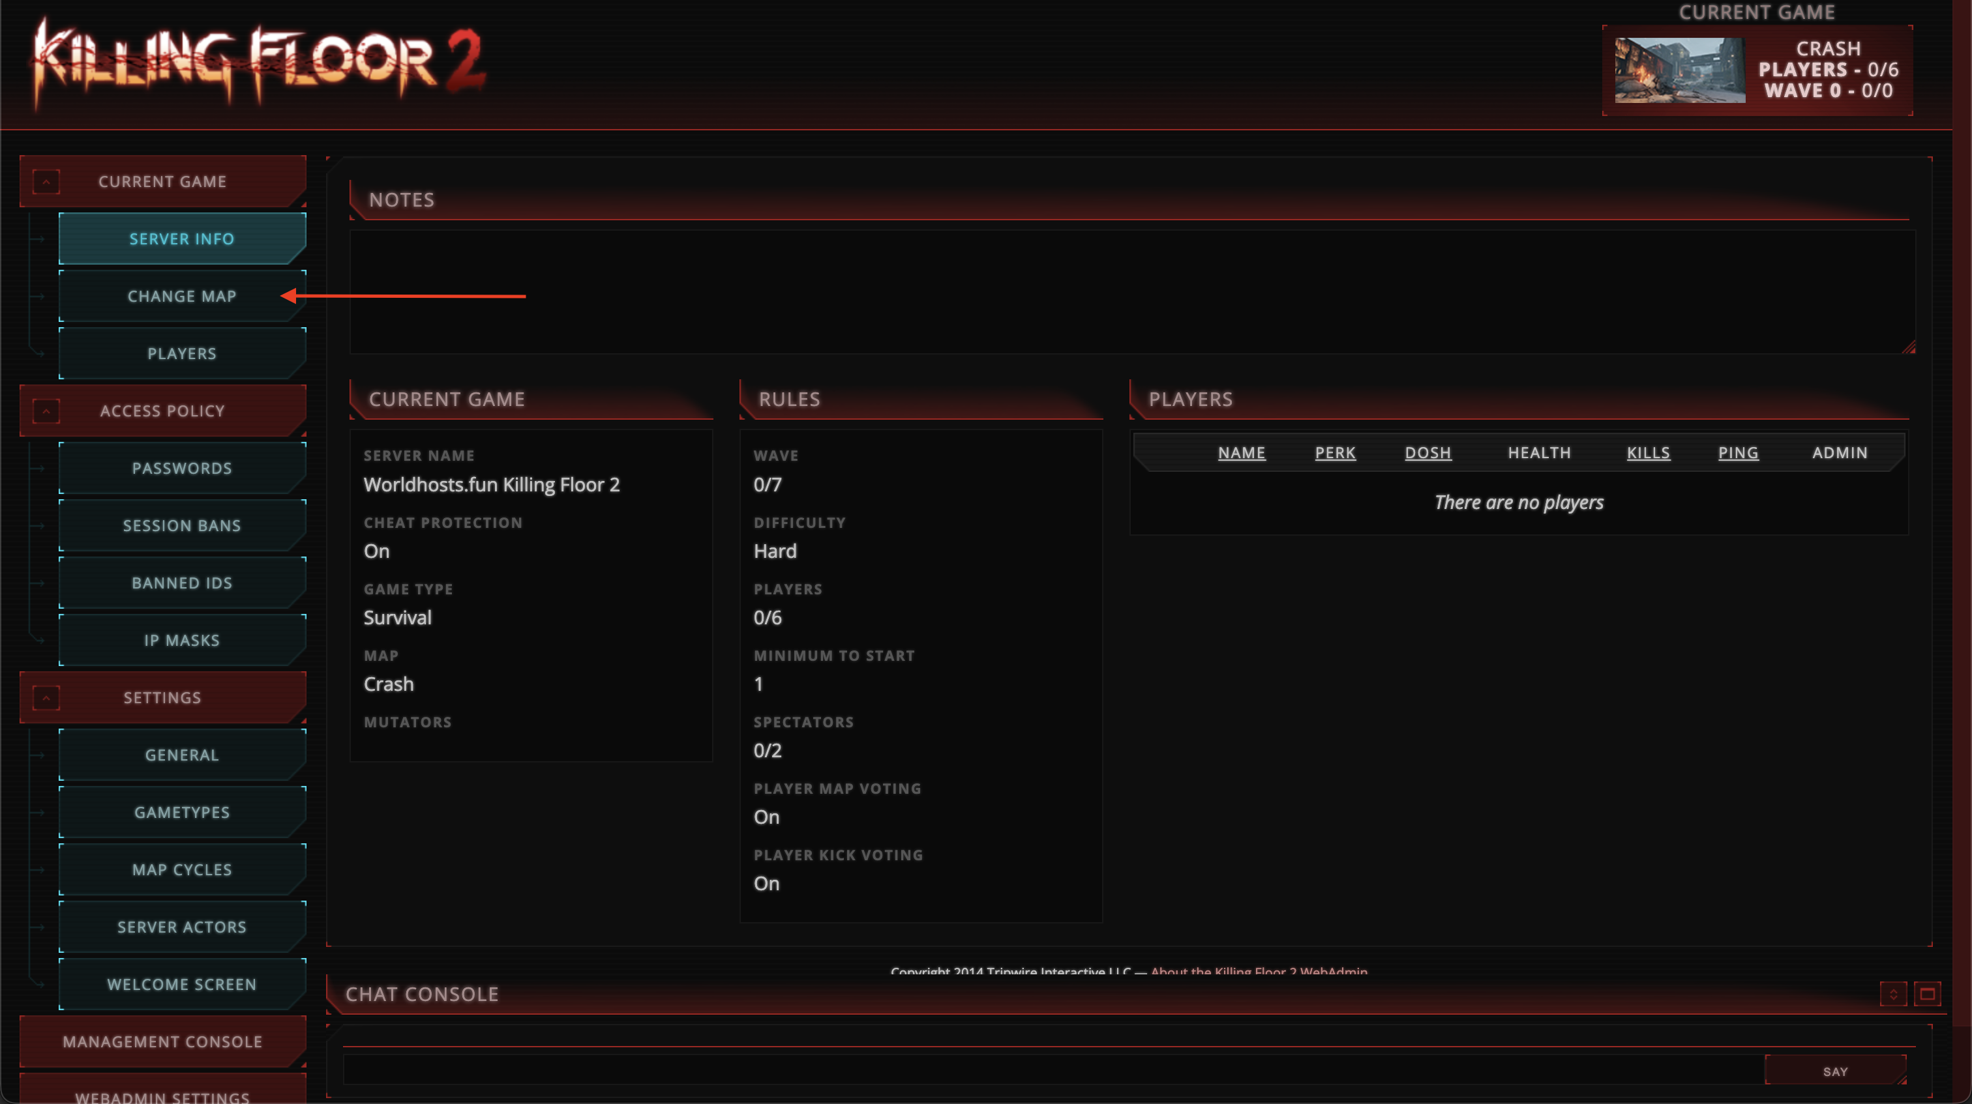Click the chat message input field
The image size is (1972, 1104).
(1053, 1070)
